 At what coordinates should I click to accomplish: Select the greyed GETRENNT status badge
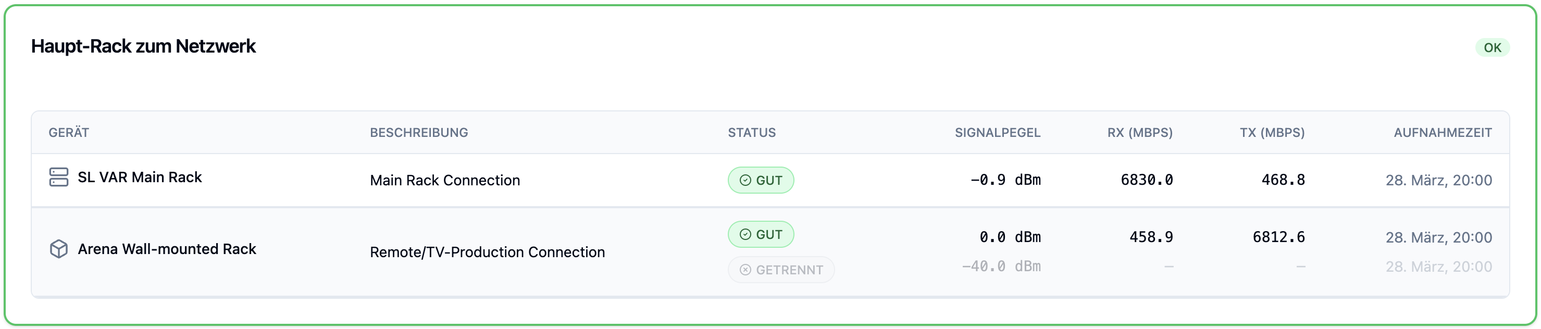pyautogui.click(x=781, y=270)
